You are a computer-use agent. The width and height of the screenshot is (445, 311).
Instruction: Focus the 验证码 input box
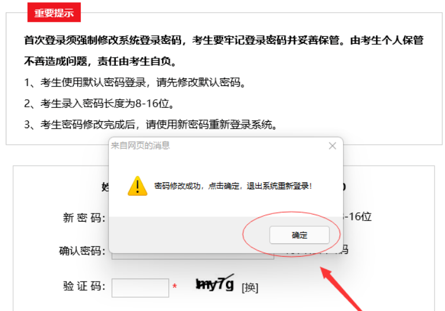tap(140, 288)
